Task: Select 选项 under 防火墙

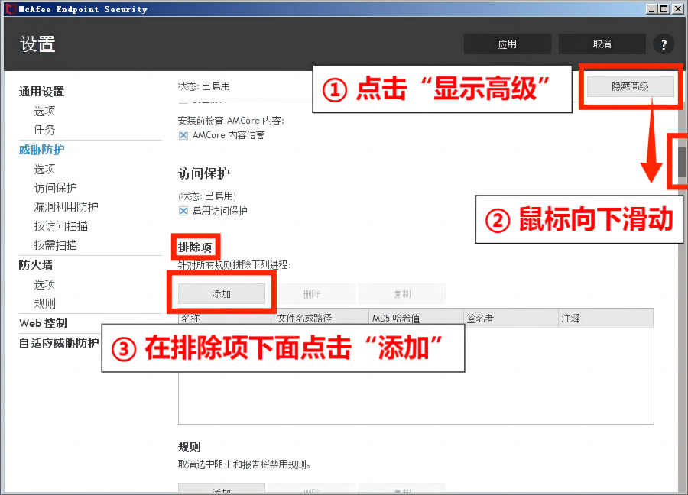Action: (45, 284)
